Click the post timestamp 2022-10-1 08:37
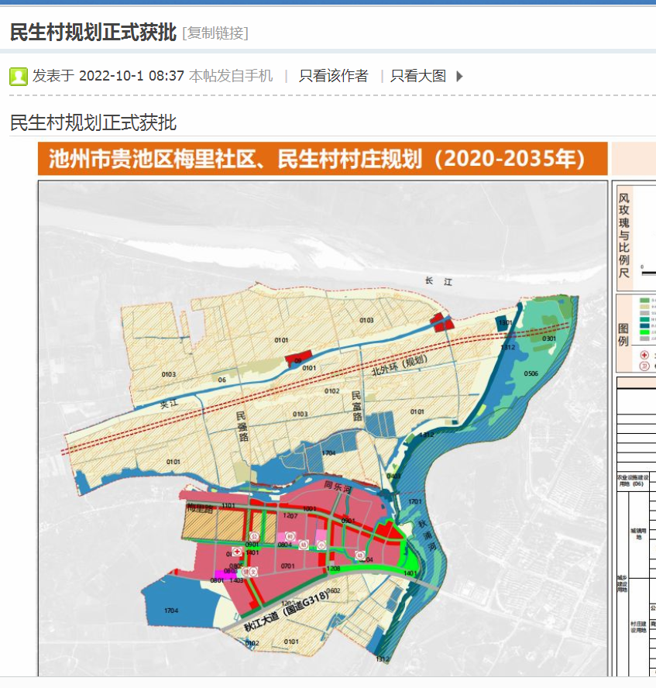 pyautogui.click(x=132, y=76)
